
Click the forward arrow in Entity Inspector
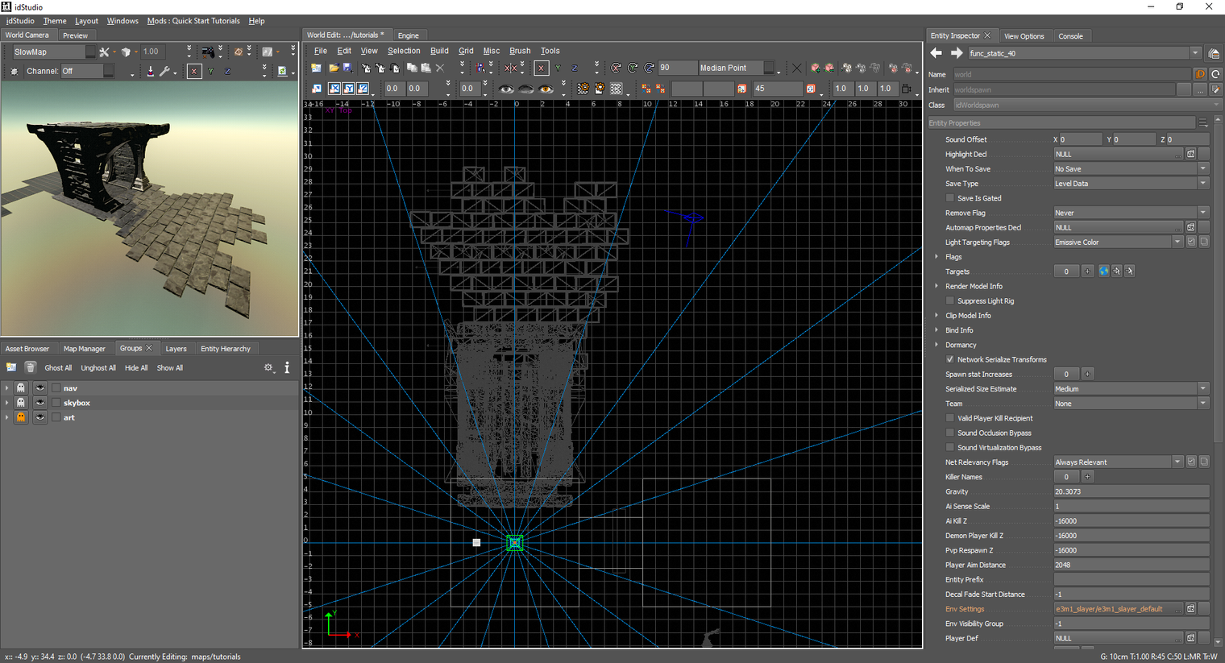coord(957,53)
